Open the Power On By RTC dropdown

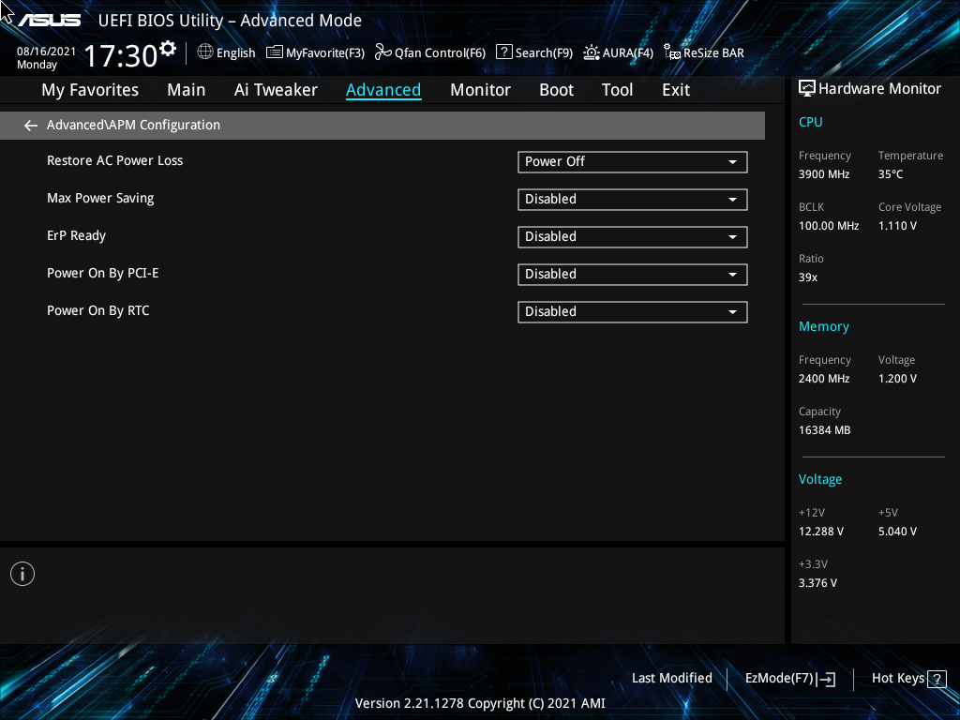click(x=633, y=311)
